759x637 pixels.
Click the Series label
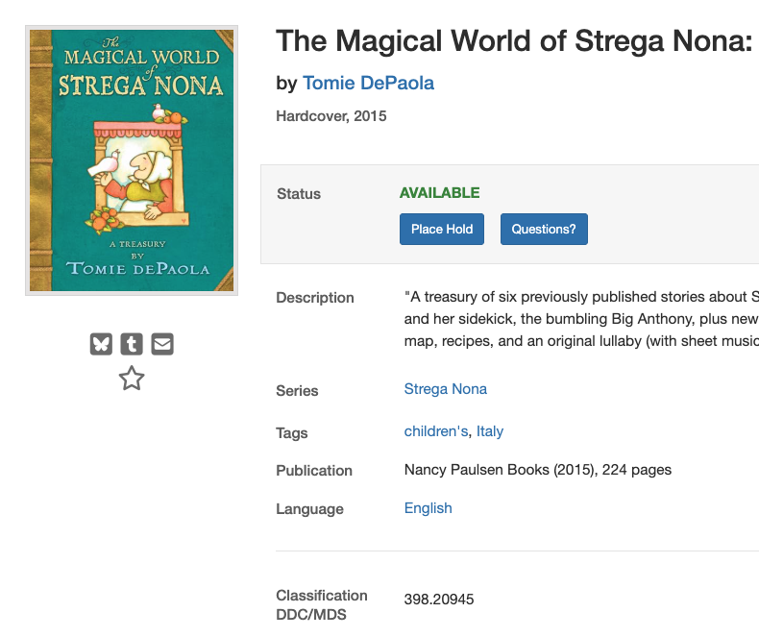tap(297, 391)
